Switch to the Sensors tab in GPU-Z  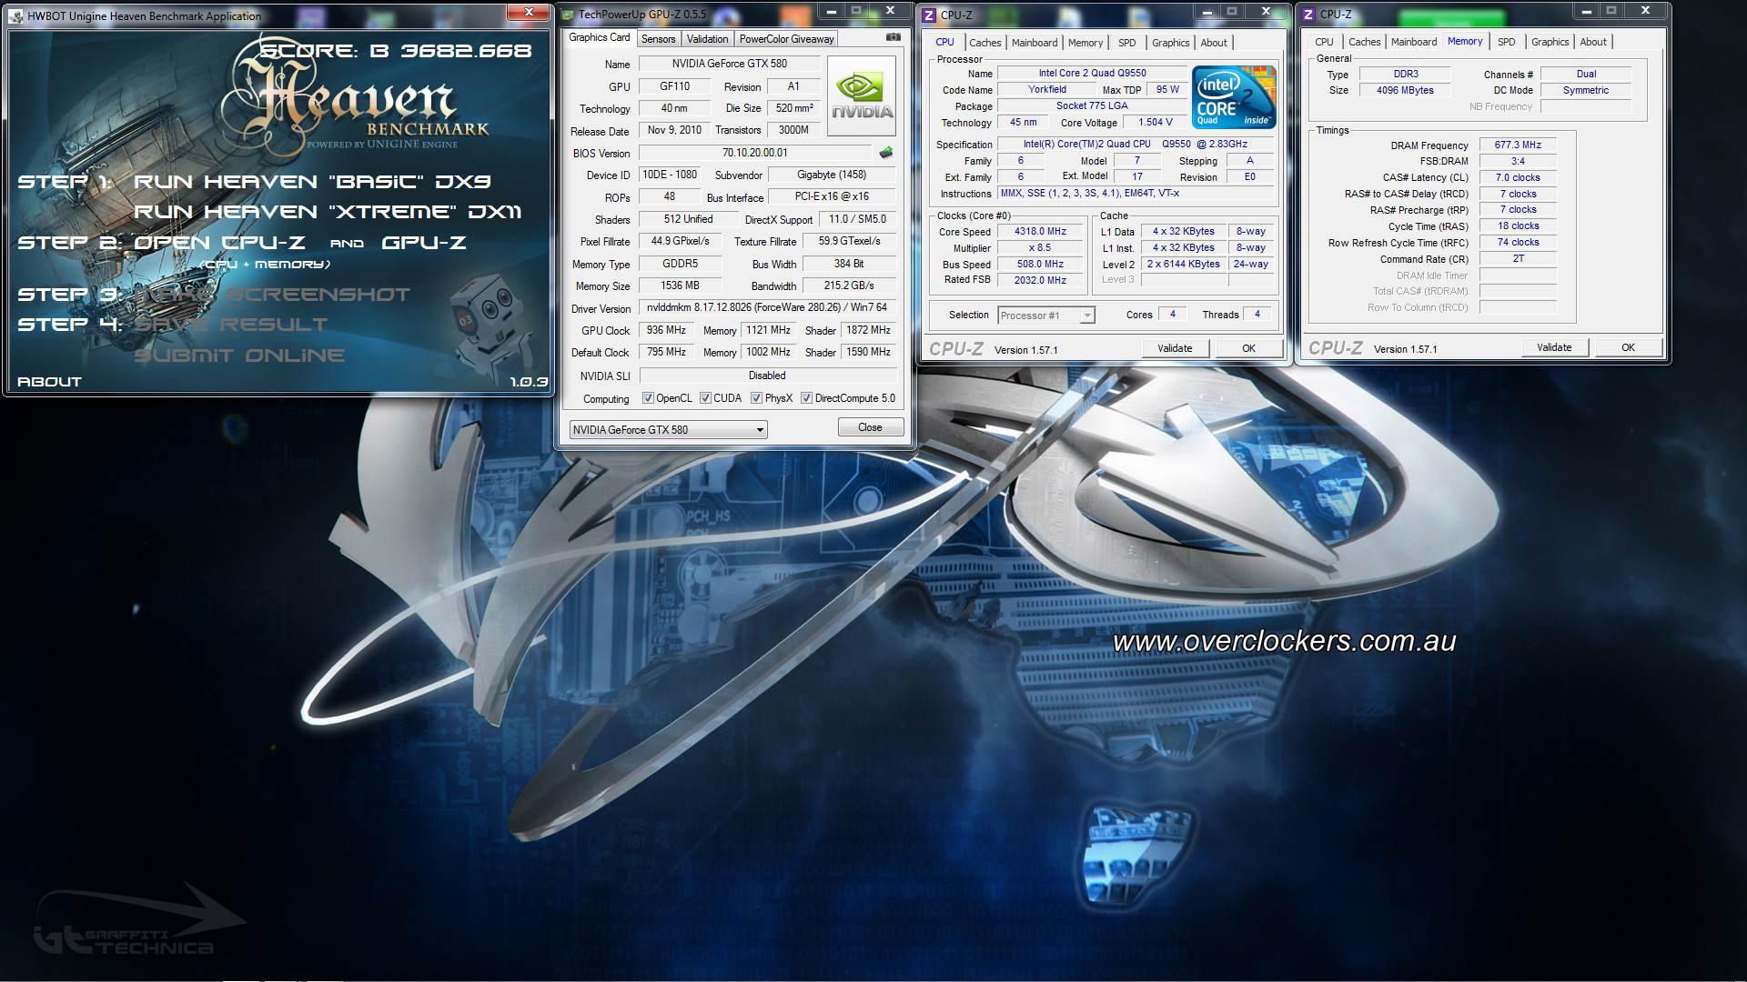point(658,39)
